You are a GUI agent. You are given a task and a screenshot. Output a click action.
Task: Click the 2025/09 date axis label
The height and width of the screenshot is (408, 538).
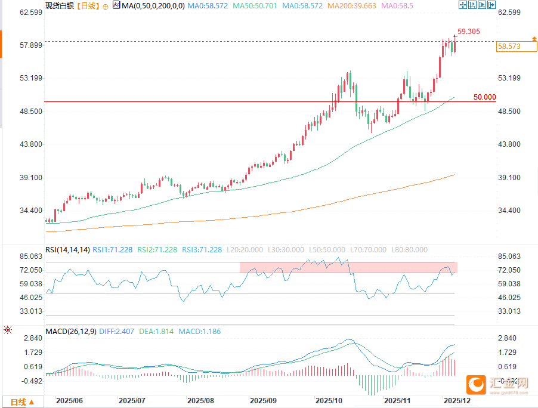[263, 401]
